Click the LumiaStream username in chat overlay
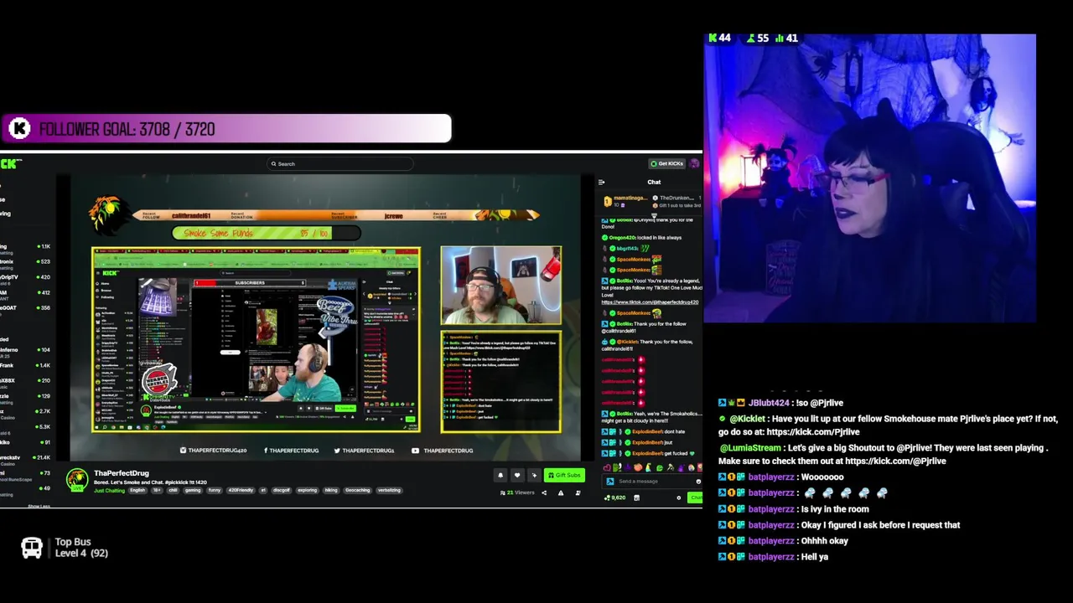 click(x=750, y=448)
